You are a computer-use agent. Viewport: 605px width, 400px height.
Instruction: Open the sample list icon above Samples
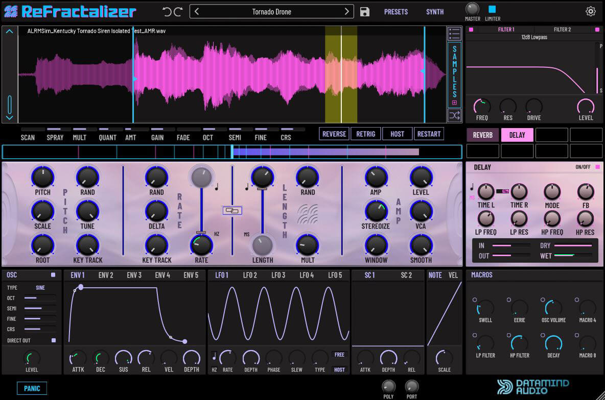454,33
